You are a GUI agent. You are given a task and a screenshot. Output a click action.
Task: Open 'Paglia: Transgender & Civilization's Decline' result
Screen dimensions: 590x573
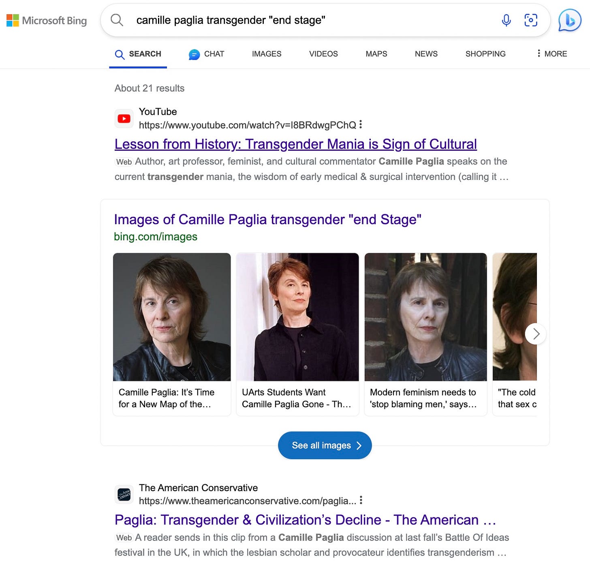click(306, 520)
